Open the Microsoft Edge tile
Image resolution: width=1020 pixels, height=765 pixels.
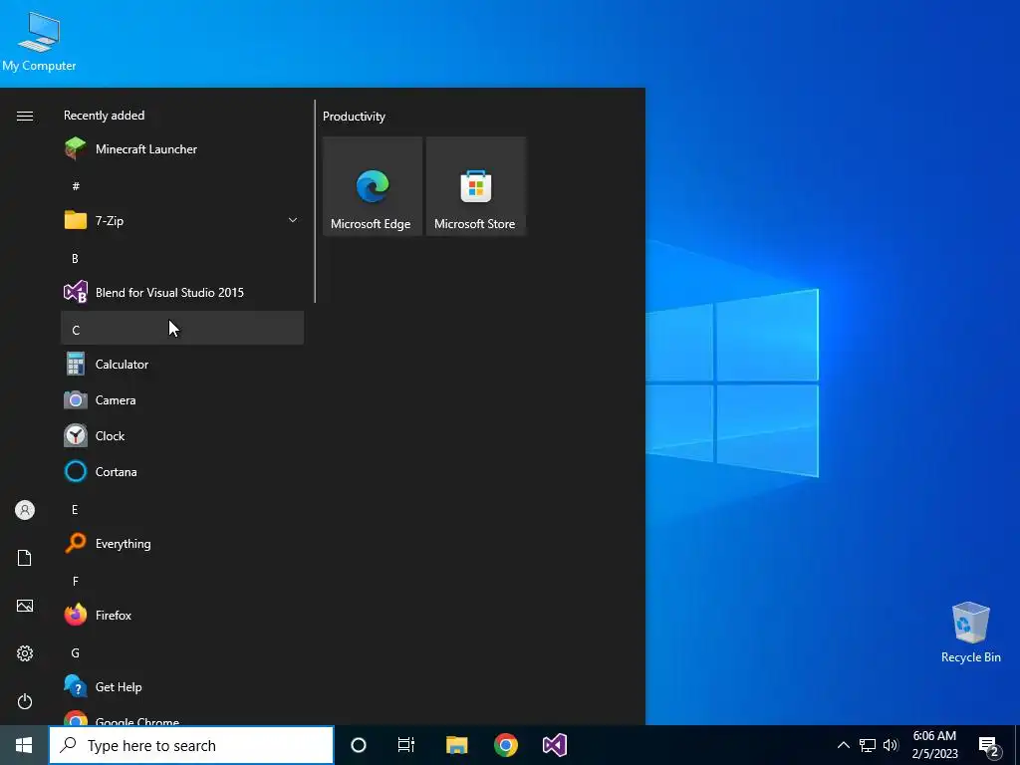(373, 186)
